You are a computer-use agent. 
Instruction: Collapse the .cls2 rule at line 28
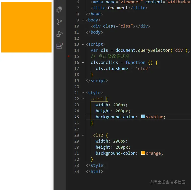(83, 135)
